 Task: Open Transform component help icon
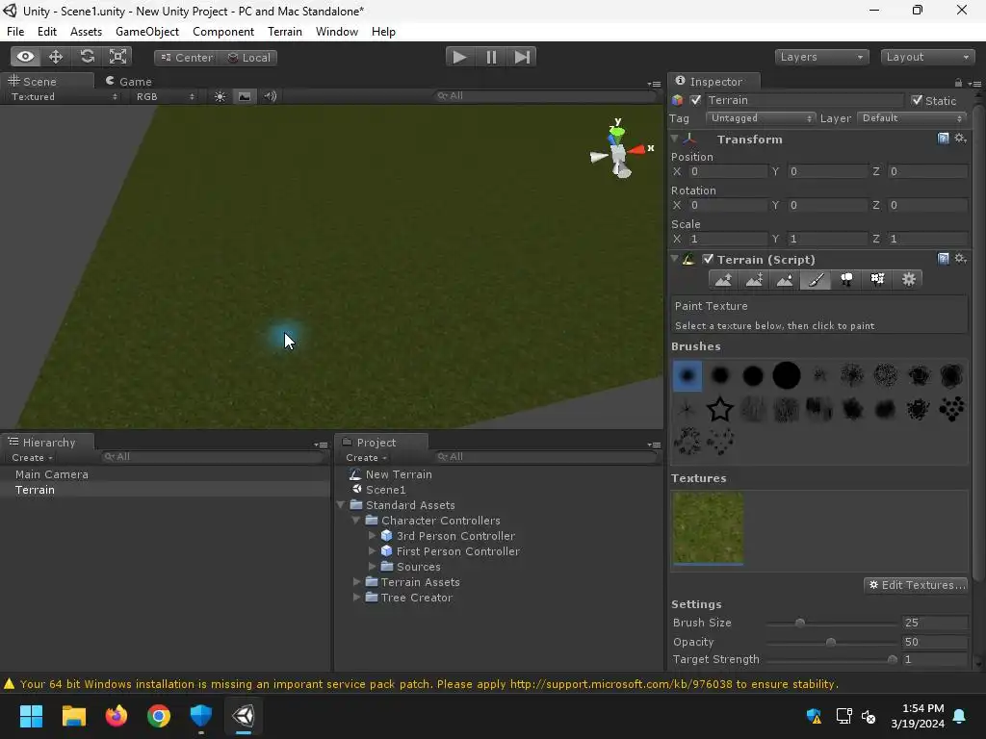tap(943, 139)
